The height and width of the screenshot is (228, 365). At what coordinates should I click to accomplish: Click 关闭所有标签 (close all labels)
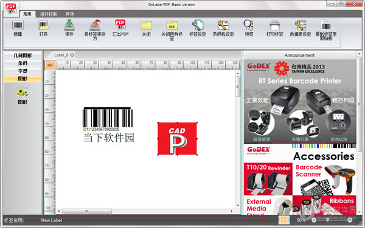coord(172,30)
